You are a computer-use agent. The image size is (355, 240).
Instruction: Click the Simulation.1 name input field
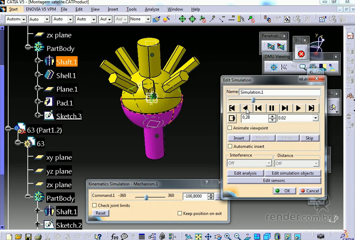pyautogui.click(x=279, y=92)
